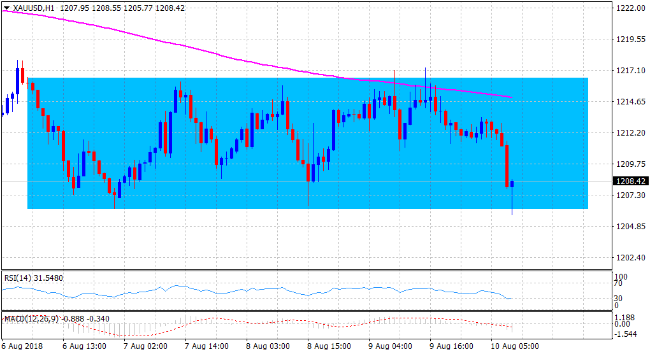Click the MACD 1.188 scale label
Image resolution: width=650 pixels, height=354 pixels.
(x=625, y=316)
